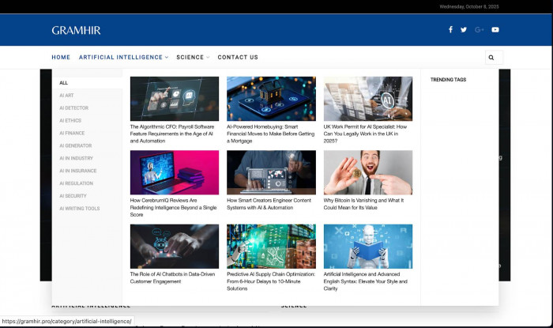Expand the Science menu dropdown
Screen dimensions: 553x328
[193, 58]
